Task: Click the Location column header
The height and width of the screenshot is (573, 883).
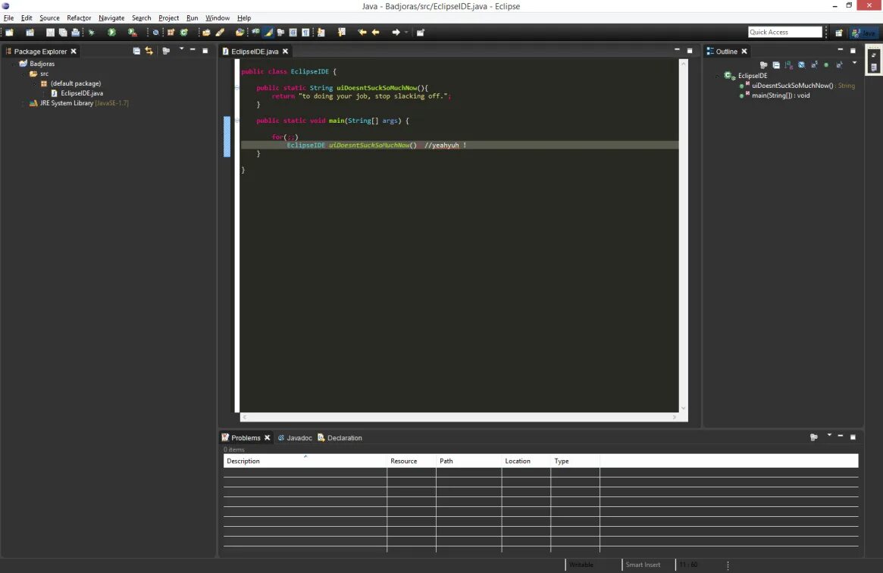Action: pos(526,461)
